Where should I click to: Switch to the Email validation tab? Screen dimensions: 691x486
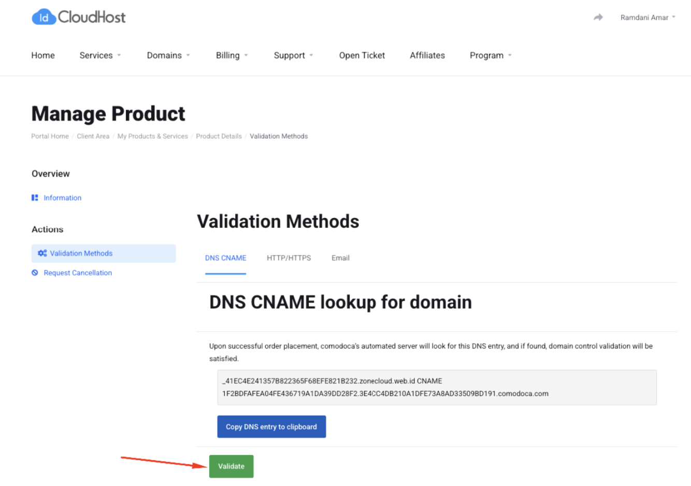pos(340,258)
